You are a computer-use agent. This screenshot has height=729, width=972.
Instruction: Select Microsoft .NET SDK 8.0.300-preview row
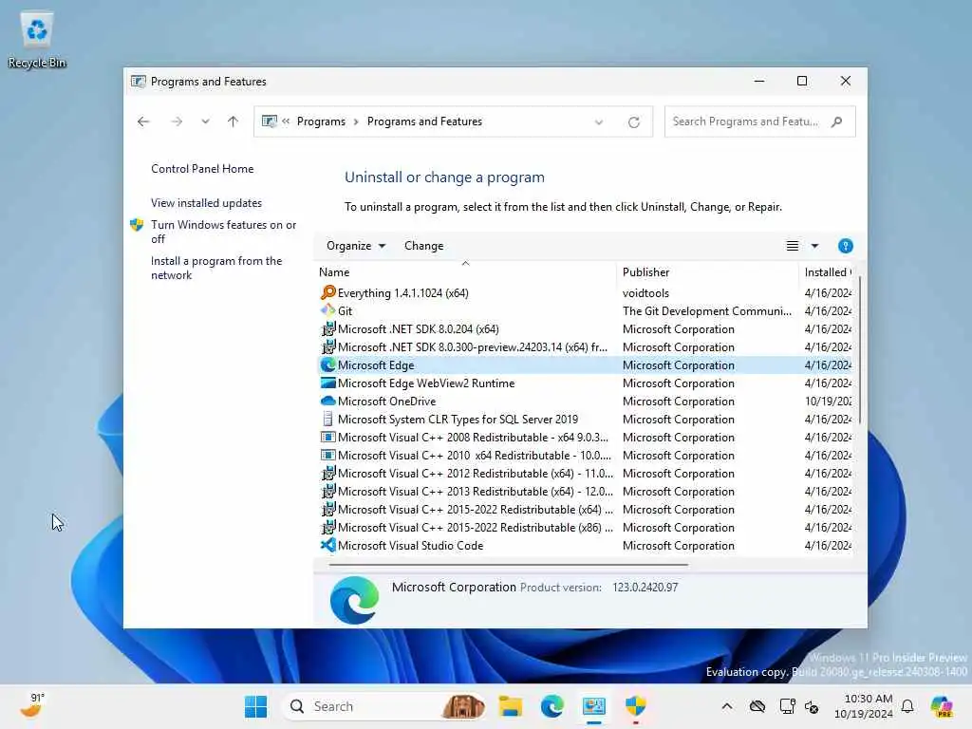585,347
